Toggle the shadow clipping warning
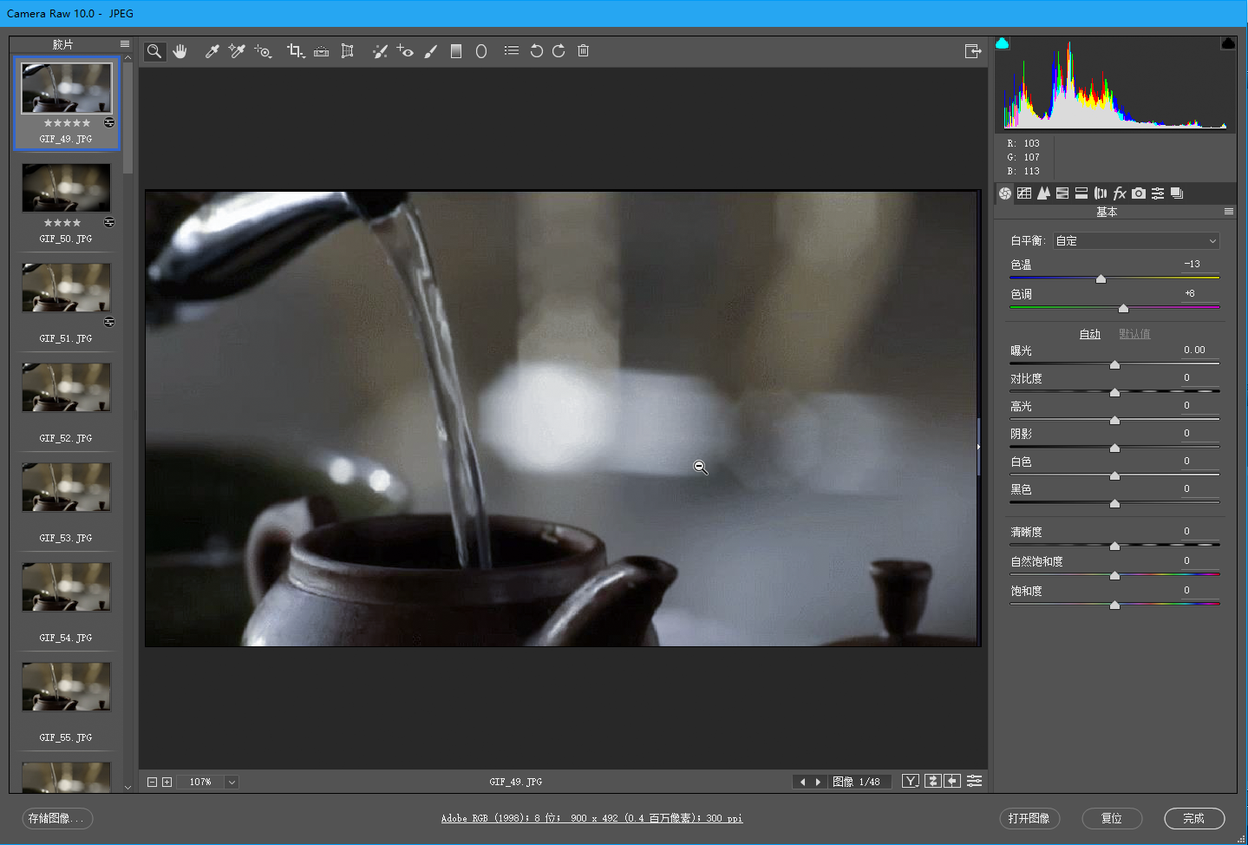 tap(1003, 43)
